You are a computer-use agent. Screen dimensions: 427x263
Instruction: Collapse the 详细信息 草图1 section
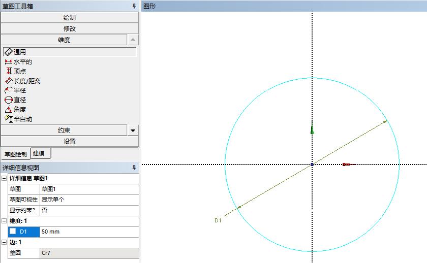pos(4,178)
